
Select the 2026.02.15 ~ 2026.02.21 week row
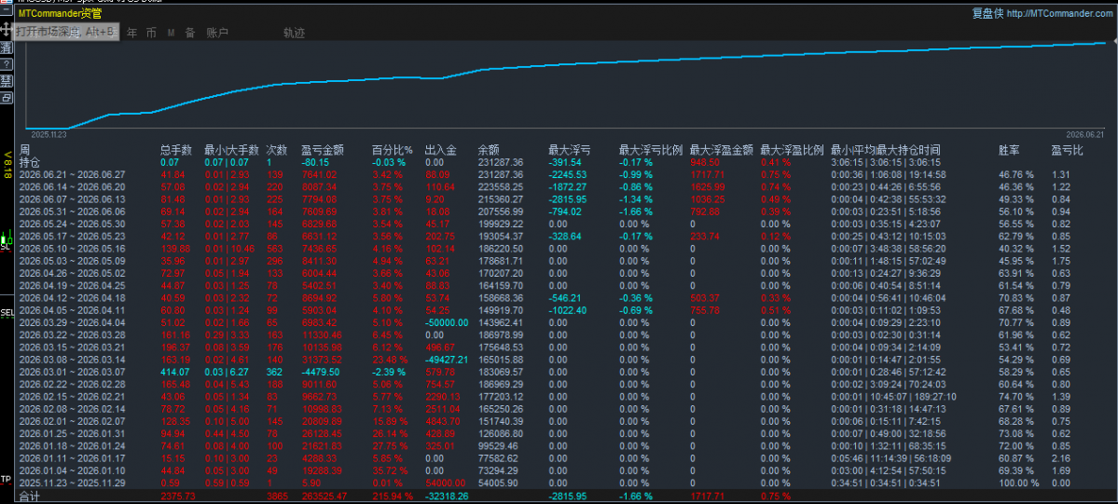72,396
